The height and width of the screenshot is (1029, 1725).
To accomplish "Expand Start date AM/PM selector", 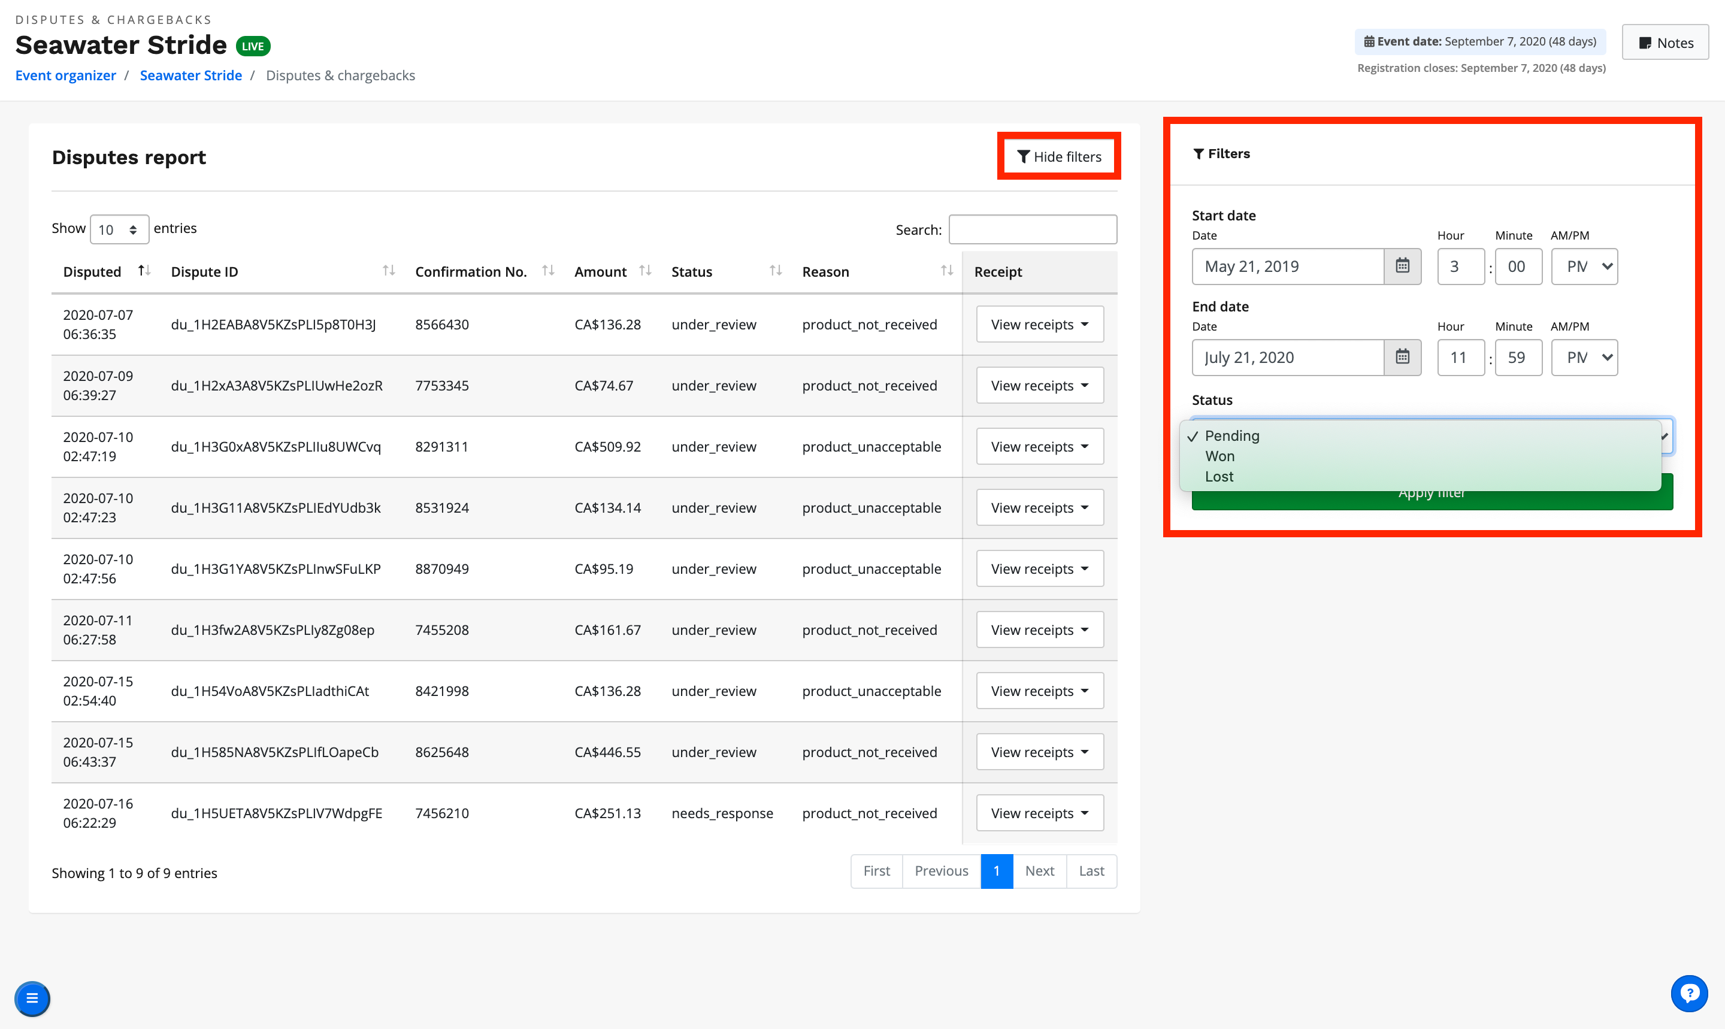I will 1584,267.
